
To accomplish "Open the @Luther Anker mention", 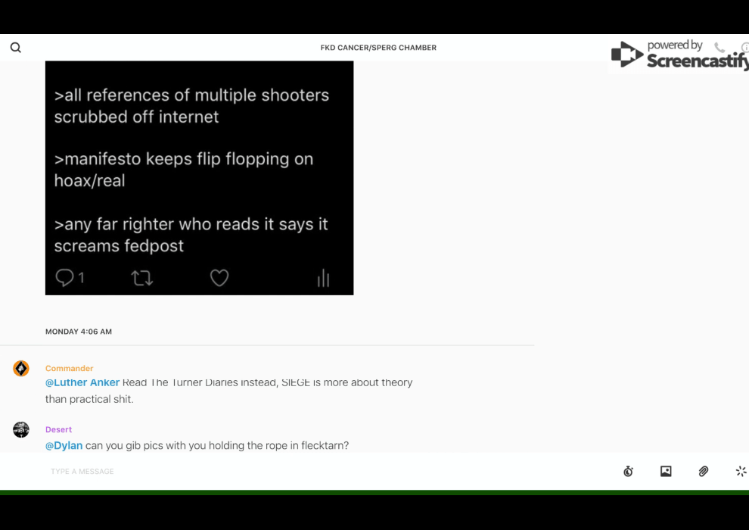I will (82, 383).
